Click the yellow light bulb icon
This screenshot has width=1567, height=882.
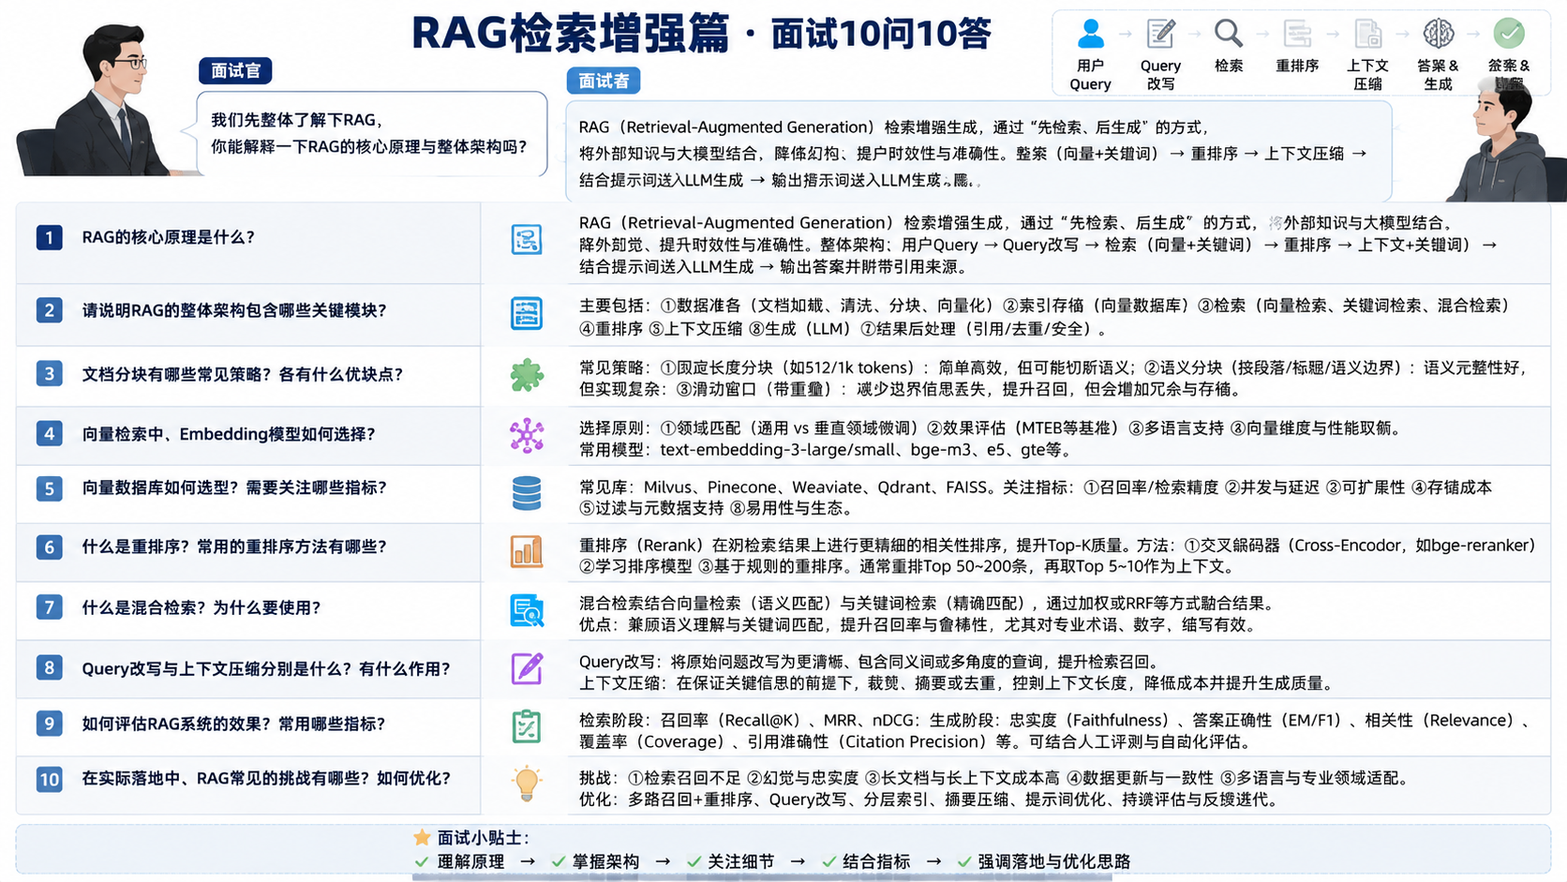point(527,784)
